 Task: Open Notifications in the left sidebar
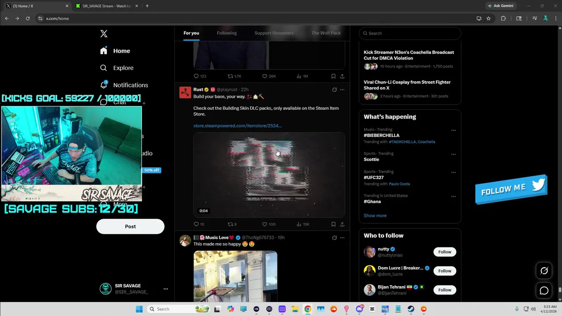click(x=124, y=85)
